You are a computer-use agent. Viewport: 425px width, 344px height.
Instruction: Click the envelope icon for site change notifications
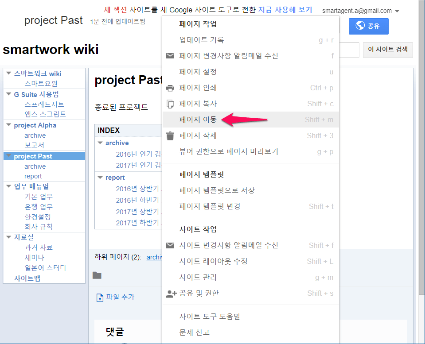point(170,245)
